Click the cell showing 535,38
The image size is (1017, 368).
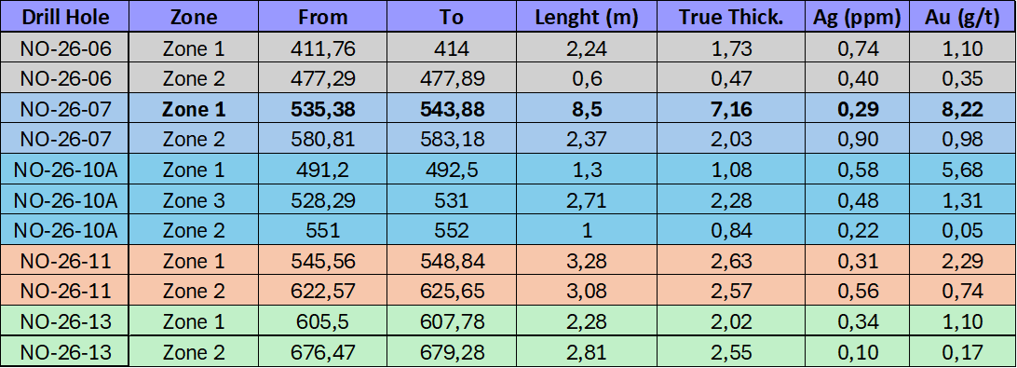[323, 109]
